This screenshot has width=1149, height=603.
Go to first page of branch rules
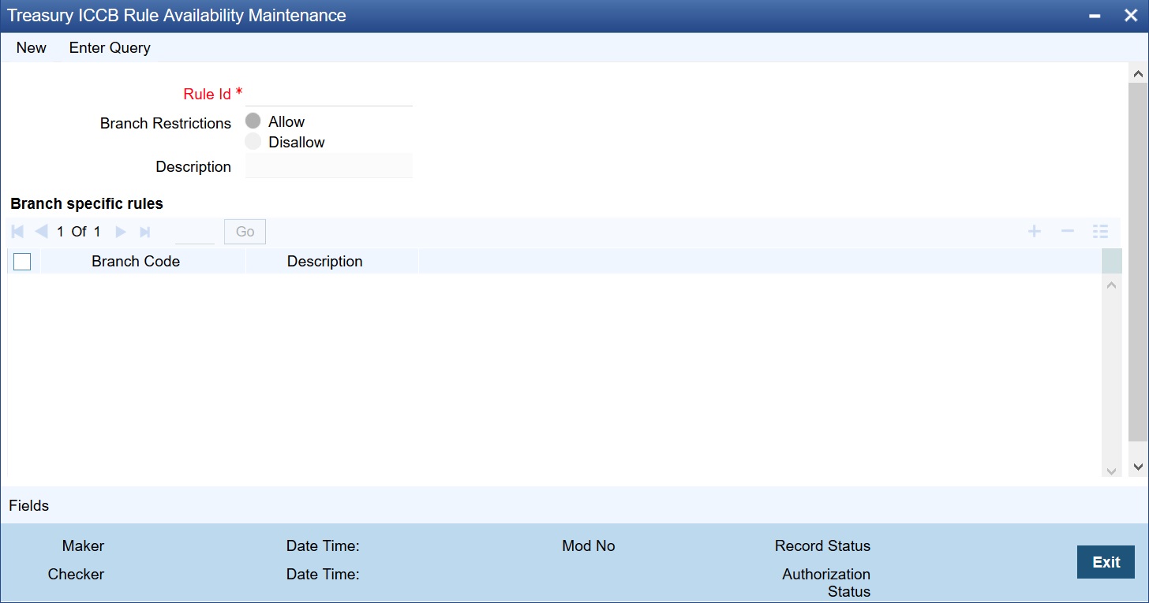(x=17, y=232)
